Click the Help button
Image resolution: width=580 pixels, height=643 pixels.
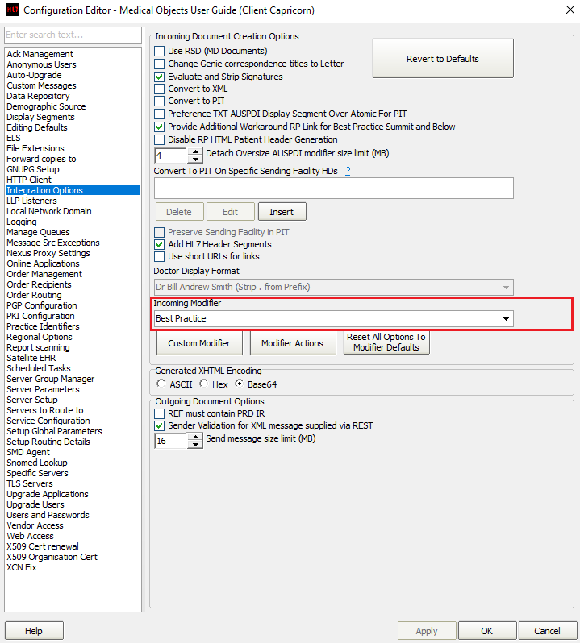point(34,631)
